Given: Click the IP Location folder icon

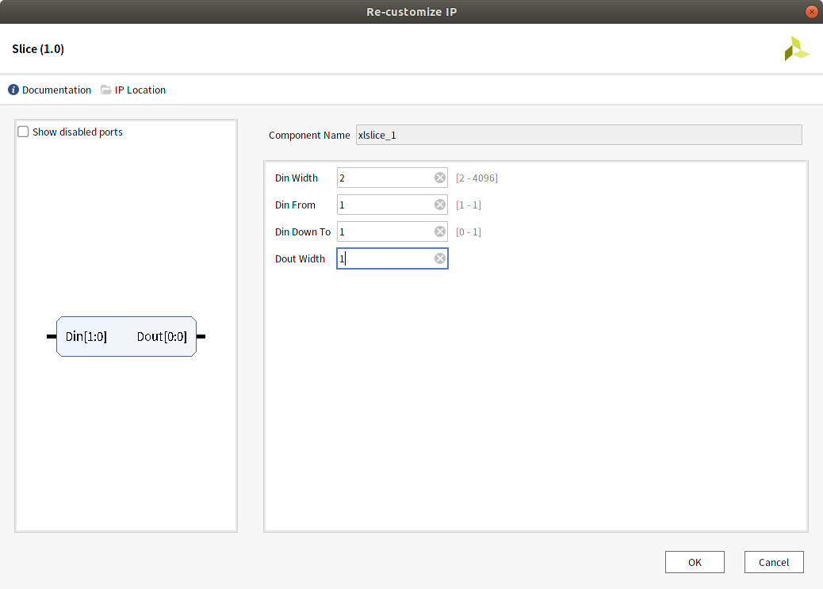Looking at the screenshot, I should pyautogui.click(x=106, y=90).
